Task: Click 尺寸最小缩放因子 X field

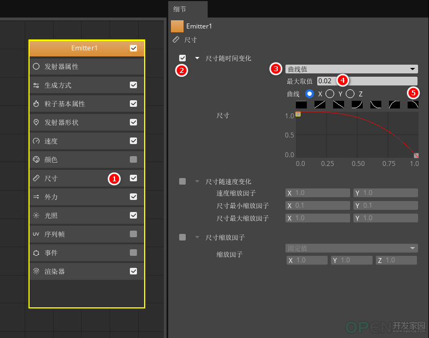Action: click(x=318, y=205)
